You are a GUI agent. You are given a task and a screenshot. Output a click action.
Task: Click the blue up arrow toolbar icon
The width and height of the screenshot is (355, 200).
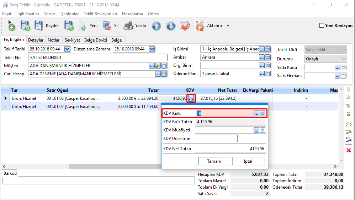pyautogui.click(x=157, y=26)
